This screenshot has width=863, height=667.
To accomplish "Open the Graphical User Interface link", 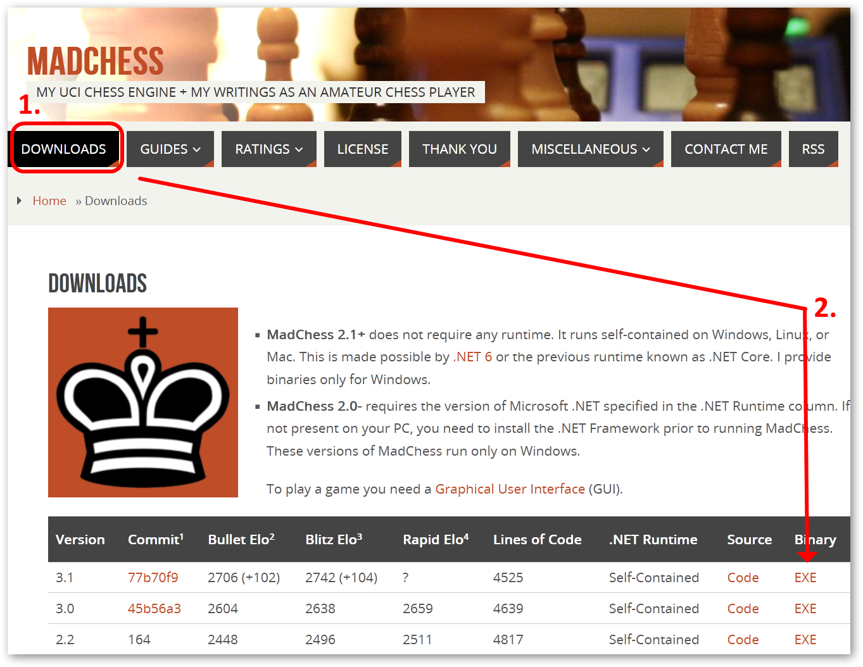I will click(510, 489).
